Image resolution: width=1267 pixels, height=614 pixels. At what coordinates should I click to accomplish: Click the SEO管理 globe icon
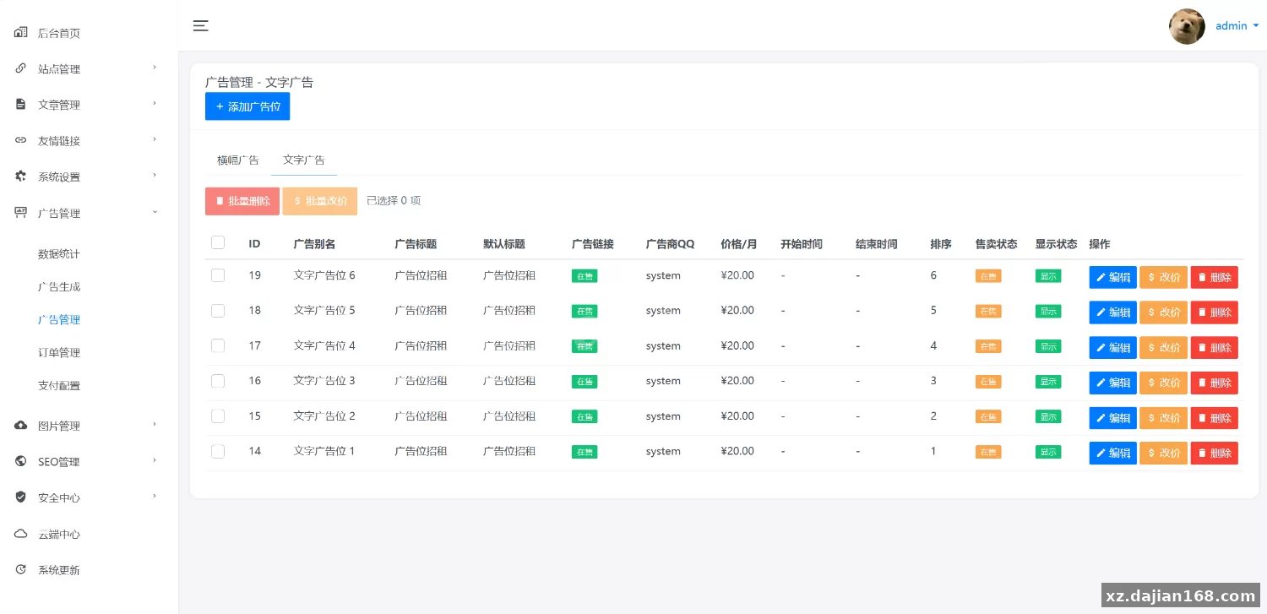[x=21, y=461]
